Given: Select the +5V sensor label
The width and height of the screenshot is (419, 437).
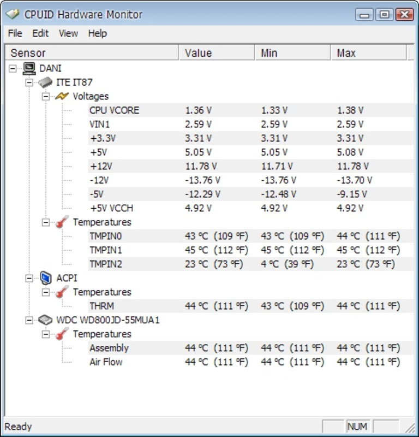Looking at the screenshot, I should pos(98,152).
